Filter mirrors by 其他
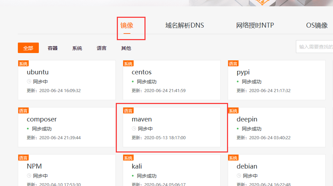Image resolution: width=333 pixels, height=186 pixels. point(126,48)
